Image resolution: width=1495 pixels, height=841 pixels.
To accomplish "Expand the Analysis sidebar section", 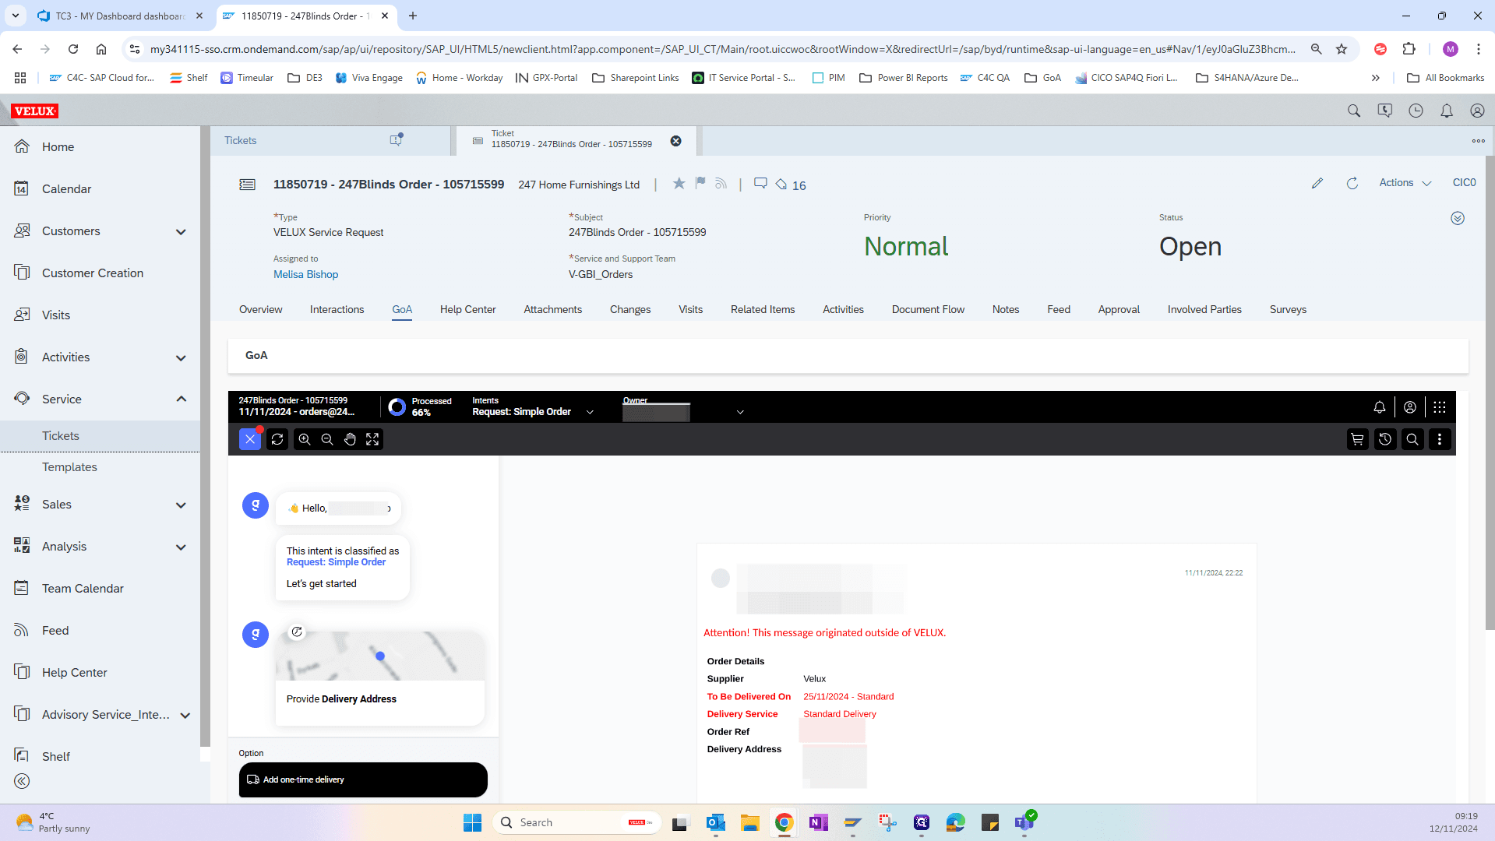I will (181, 547).
